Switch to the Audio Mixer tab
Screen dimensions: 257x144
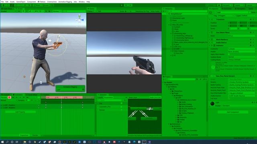[32, 95]
